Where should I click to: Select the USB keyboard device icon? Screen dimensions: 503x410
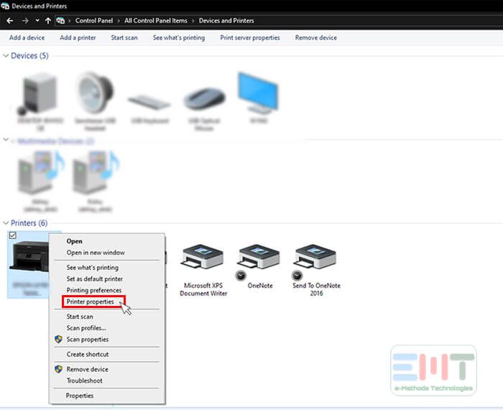coord(149,102)
